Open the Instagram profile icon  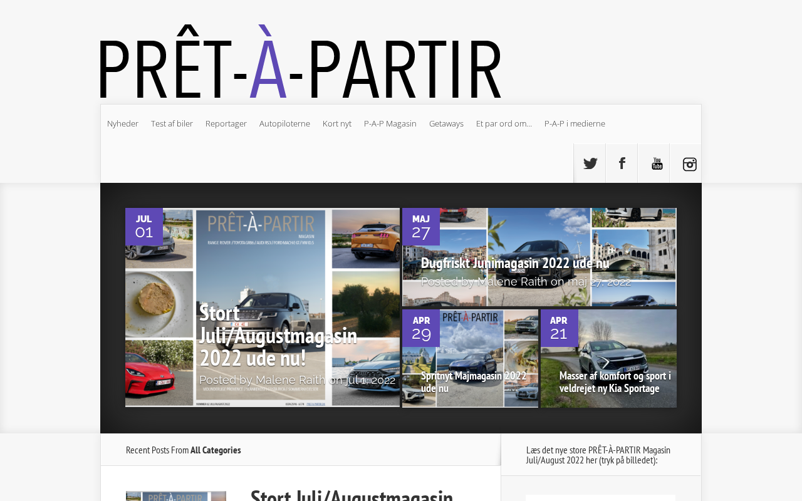click(x=686, y=163)
